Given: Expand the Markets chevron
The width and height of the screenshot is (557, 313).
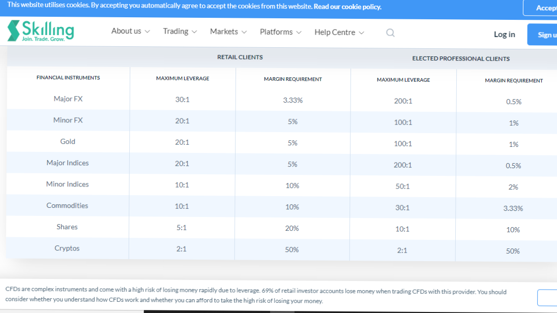Looking at the screenshot, I should tap(244, 32).
